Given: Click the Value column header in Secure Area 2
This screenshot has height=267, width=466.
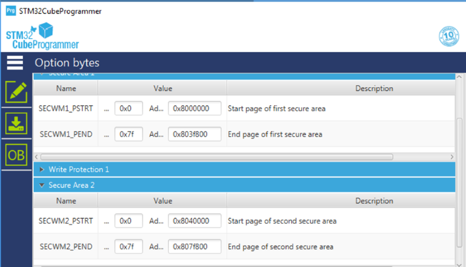Looking at the screenshot, I should pyautogui.click(x=163, y=201).
